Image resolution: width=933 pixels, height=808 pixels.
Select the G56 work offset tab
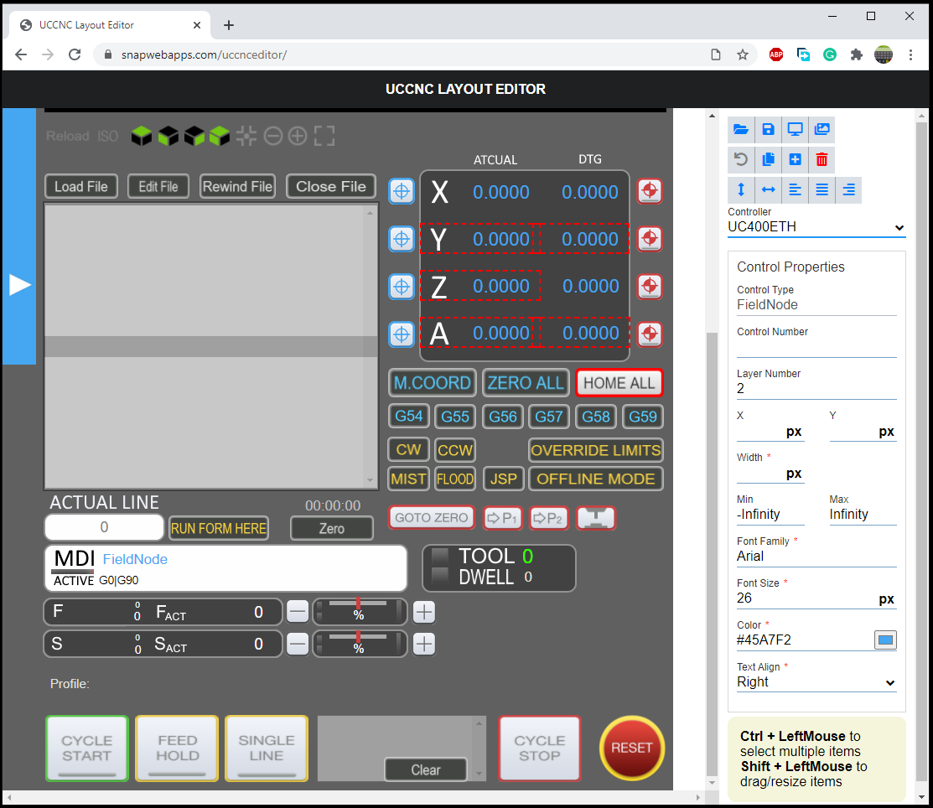pos(503,416)
